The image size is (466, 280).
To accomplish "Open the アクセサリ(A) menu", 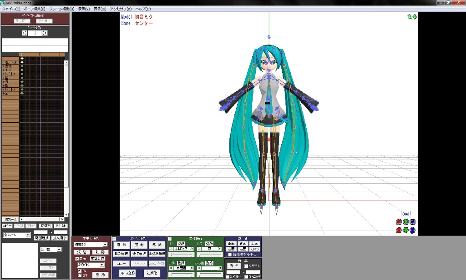I will [120, 9].
